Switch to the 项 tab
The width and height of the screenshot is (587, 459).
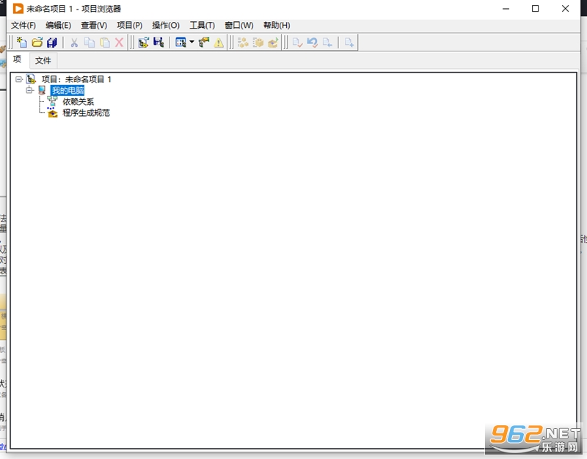(x=17, y=59)
